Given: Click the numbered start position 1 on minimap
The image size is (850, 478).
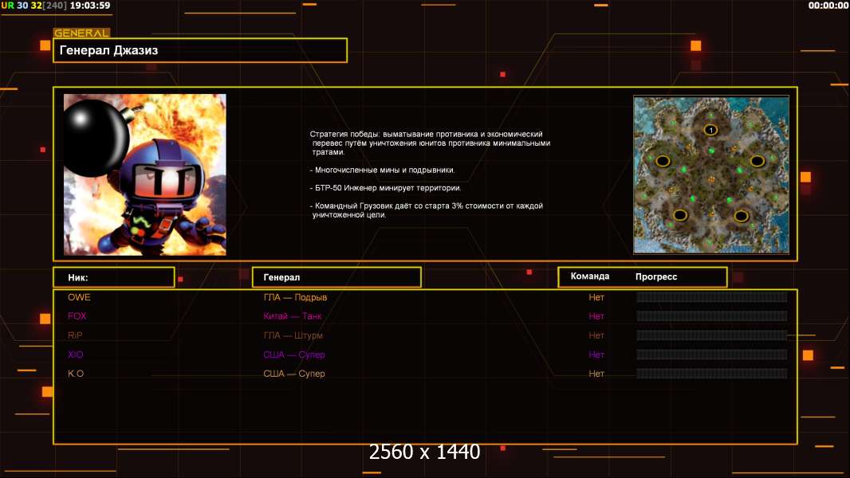Looking at the screenshot, I should 710,129.
